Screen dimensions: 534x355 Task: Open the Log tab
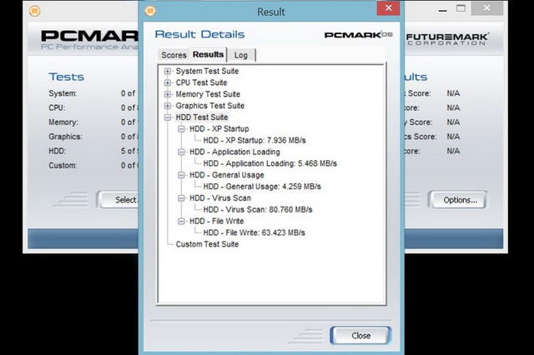click(241, 55)
